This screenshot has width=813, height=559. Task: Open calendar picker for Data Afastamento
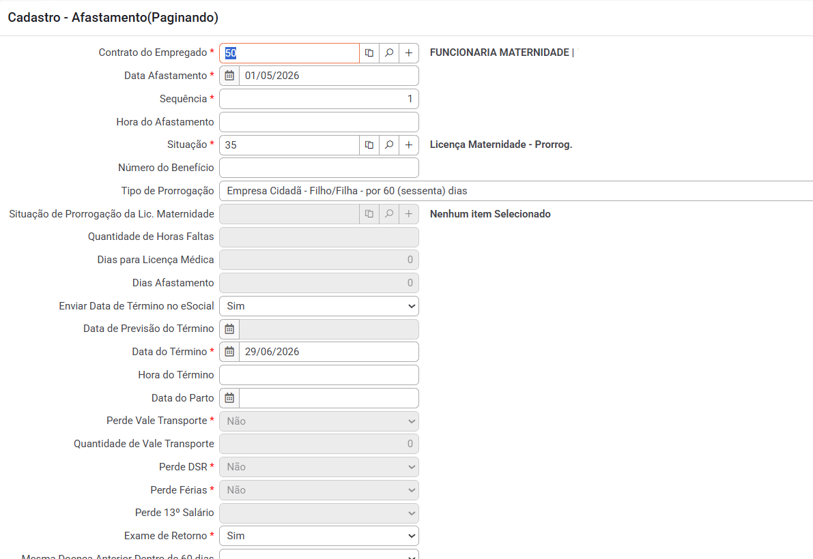229,76
